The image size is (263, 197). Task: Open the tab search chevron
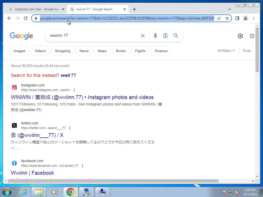click(x=230, y=9)
